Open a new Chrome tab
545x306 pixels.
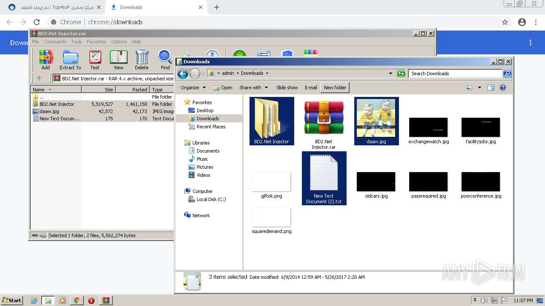pyautogui.click(x=217, y=7)
